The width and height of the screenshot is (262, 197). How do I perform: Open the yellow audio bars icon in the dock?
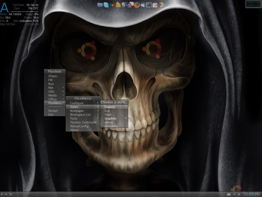(118, 5)
